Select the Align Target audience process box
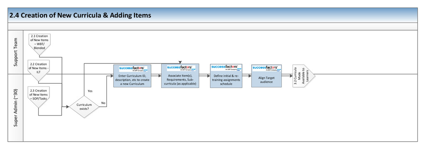The width and height of the screenshot is (426, 150). pos(267,76)
